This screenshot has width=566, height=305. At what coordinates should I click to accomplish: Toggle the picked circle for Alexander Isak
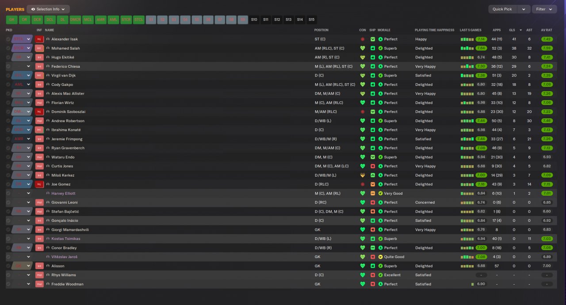point(8,39)
